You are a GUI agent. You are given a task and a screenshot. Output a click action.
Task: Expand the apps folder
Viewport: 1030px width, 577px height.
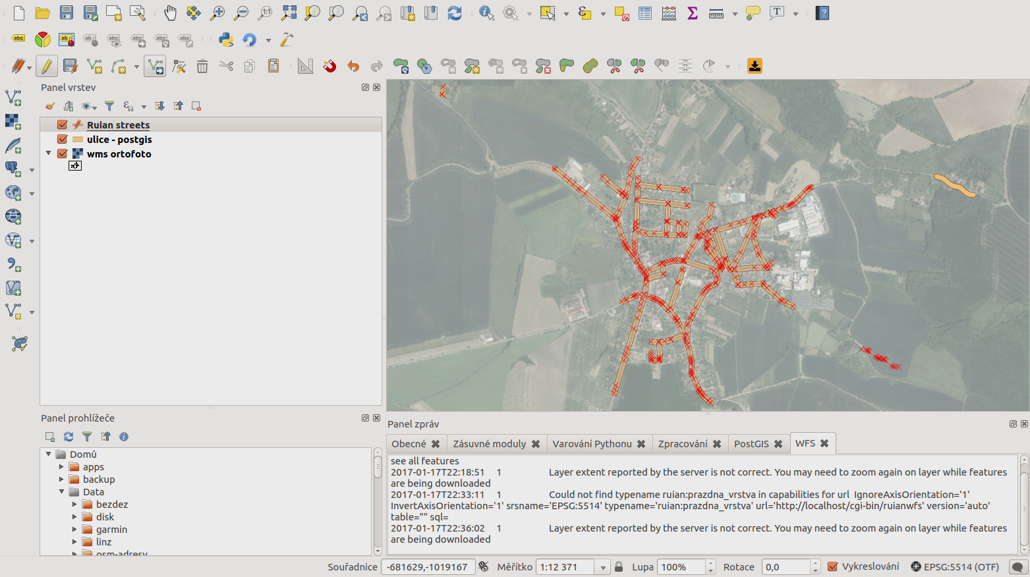coord(61,466)
